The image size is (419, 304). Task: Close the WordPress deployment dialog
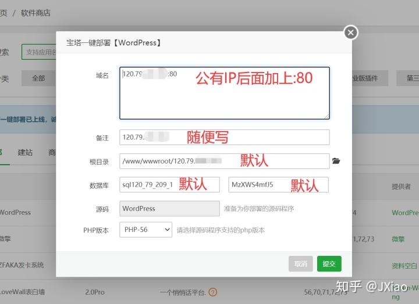[350, 32]
